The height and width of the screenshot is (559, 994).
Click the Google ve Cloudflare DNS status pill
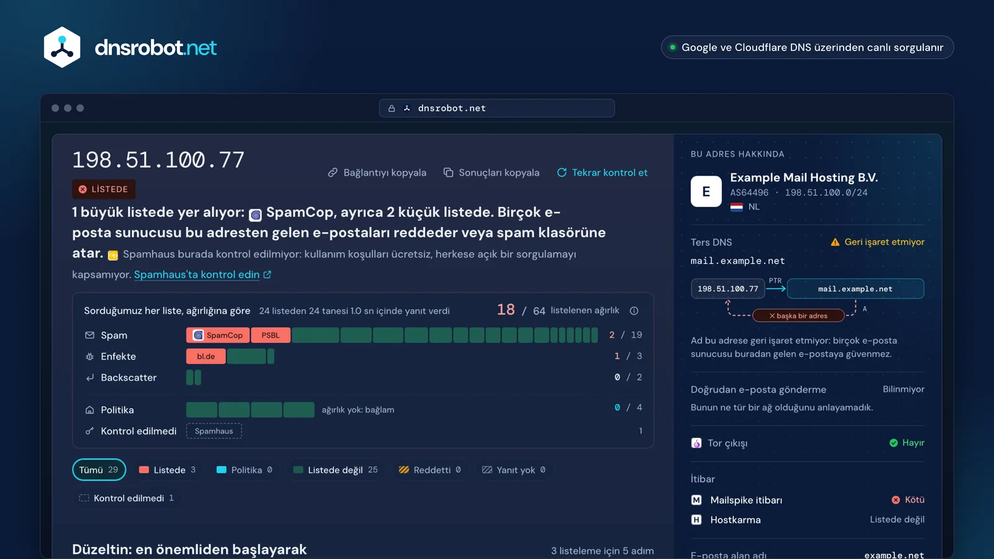click(x=807, y=47)
